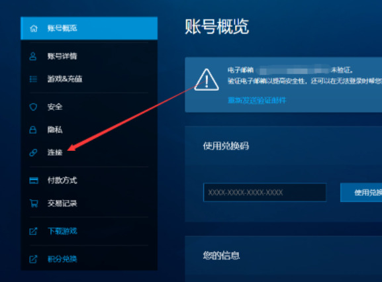Viewport: 382px width, 282px height.
Task: Click the shopping cart icon for 交易记录
Action: tap(34, 203)
